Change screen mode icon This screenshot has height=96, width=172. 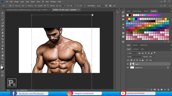click(x=2, y=75)
